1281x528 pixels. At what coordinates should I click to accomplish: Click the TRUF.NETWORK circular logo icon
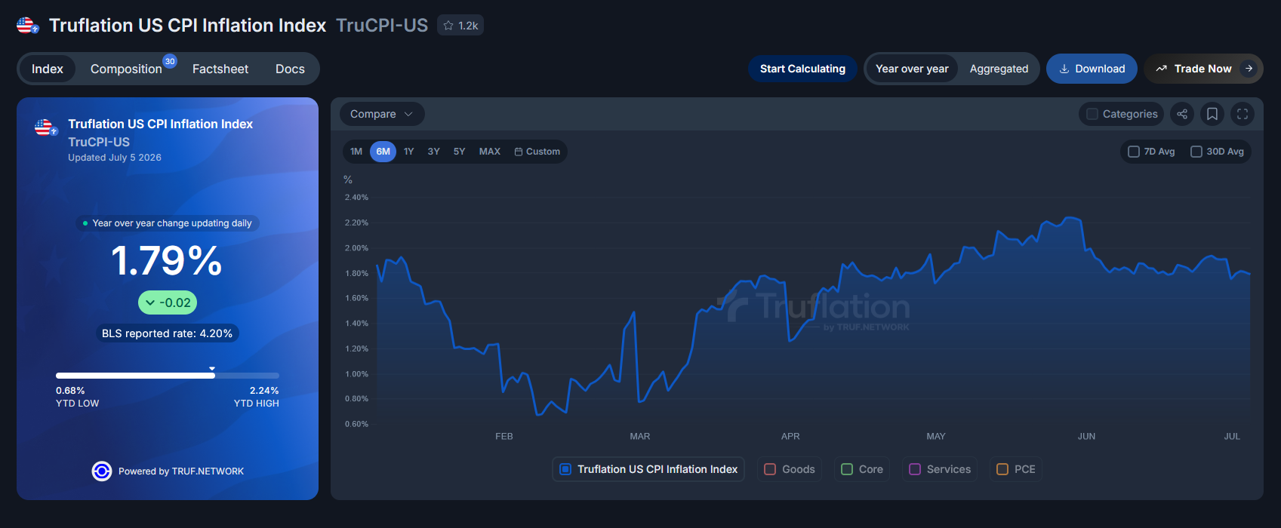click(x=102, y=471)
